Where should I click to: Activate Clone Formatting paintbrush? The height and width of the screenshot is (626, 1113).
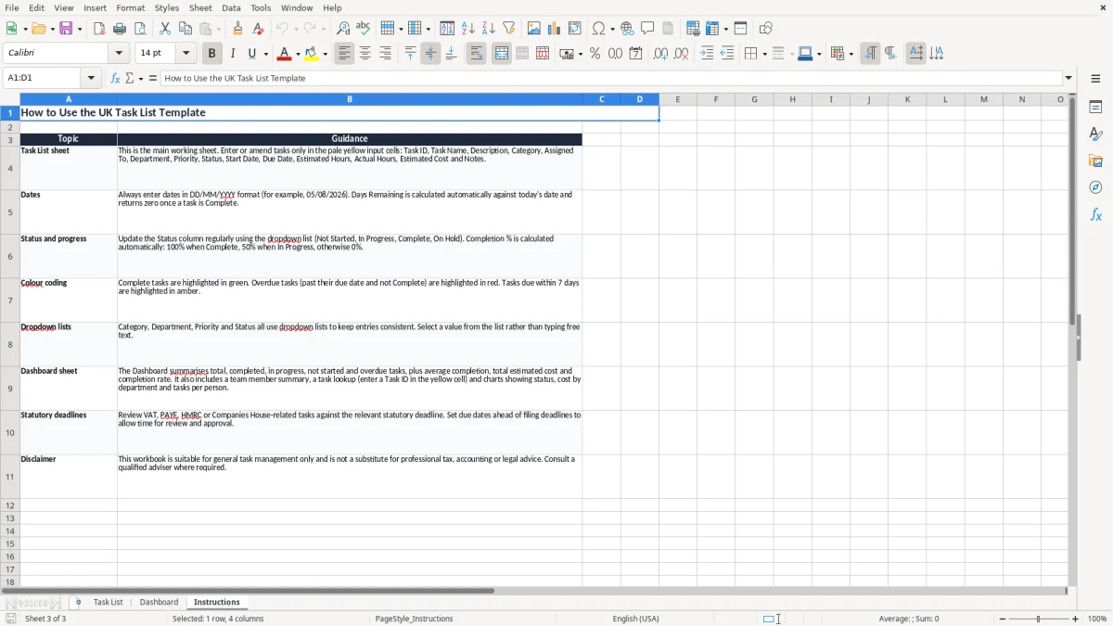pyautogui.click(x=238, y=29)
